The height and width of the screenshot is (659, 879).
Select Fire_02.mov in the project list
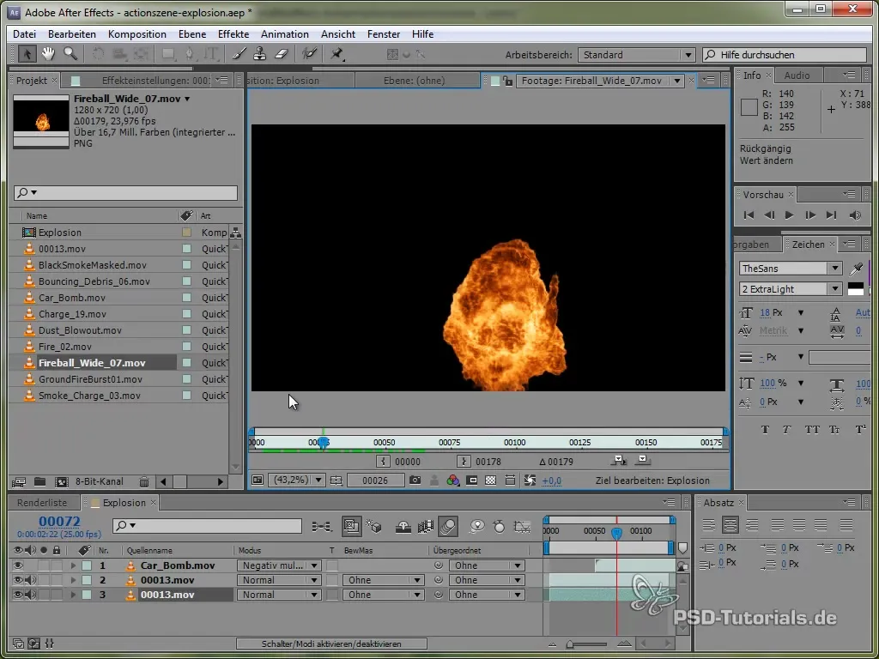65,347
